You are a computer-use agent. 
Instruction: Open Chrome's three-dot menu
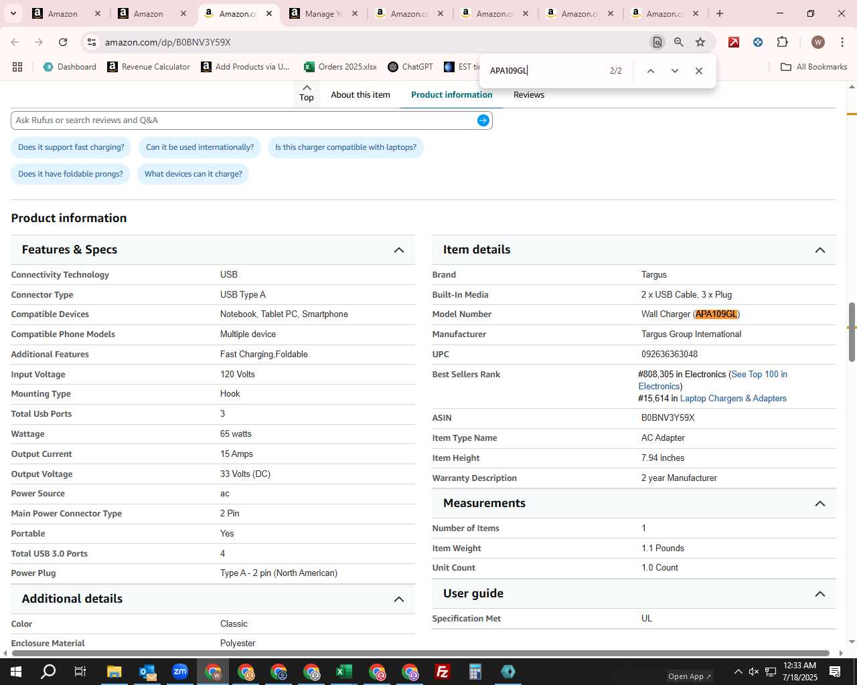(x=842, y=42)
